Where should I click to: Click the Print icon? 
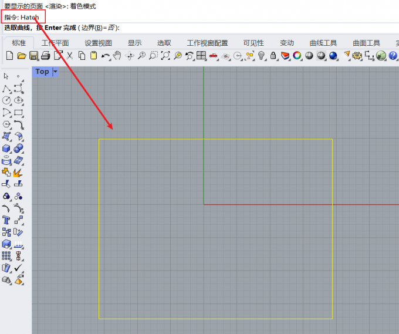tap(46, 56)
